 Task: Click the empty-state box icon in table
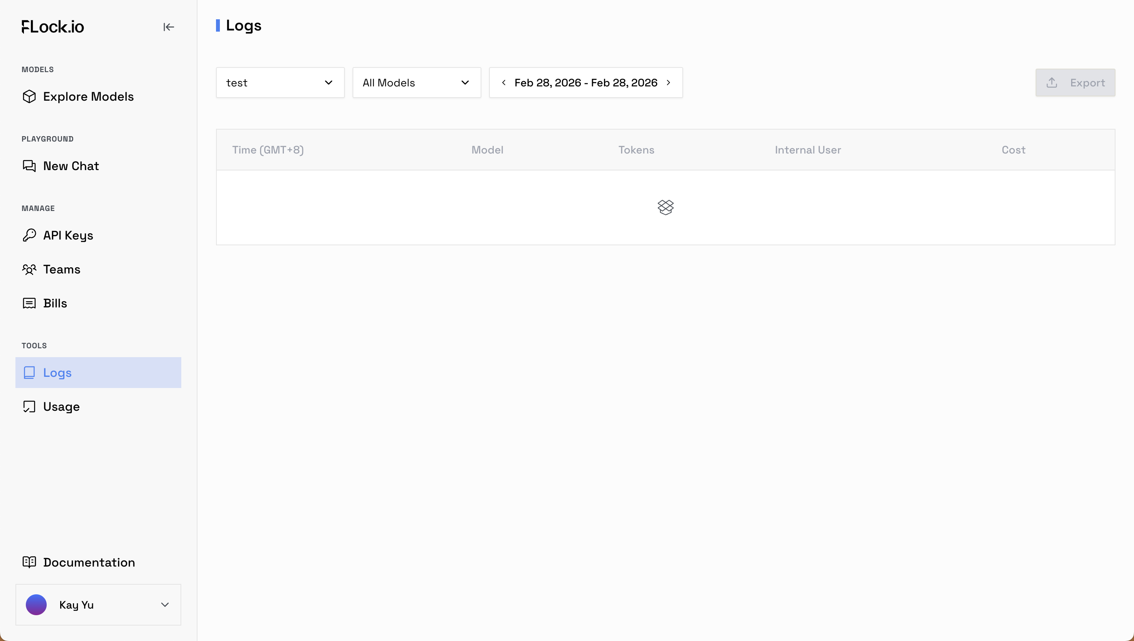point(665,207)
